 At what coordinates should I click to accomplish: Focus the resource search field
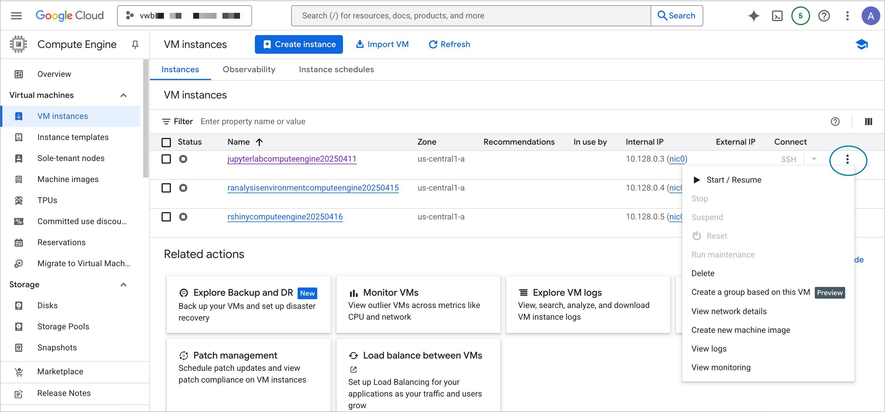tap(471, 15)
